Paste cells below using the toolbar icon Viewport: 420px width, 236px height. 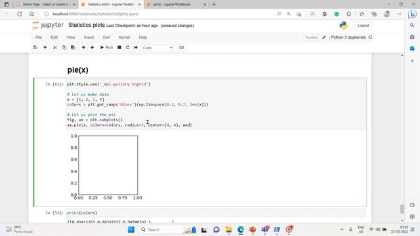click(x=73, y=48)
